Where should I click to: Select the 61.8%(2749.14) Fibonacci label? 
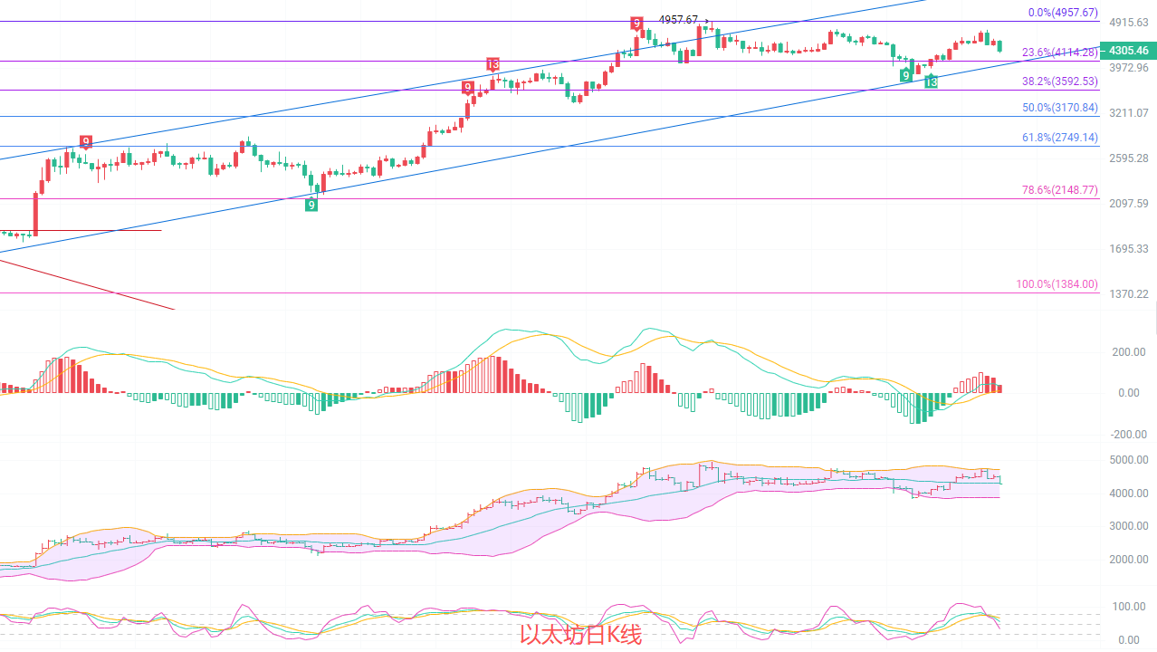click(1059, 138)
